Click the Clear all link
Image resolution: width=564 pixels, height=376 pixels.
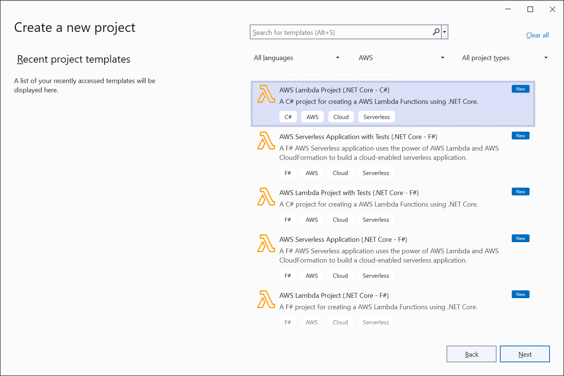pos(537,35)
